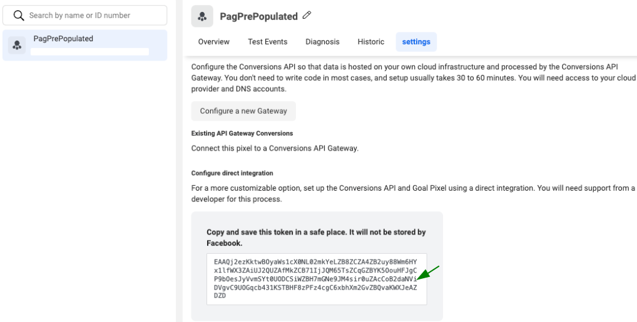
Task: Click inside the access token text box
Action: click(x=317, y=279)
